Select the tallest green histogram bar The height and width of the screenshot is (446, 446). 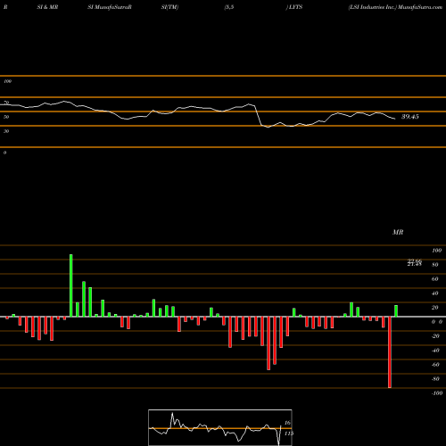coord(71,285)
